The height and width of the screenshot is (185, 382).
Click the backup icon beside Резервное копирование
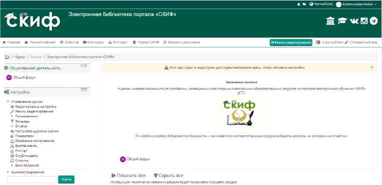click(x=12, y=141)
